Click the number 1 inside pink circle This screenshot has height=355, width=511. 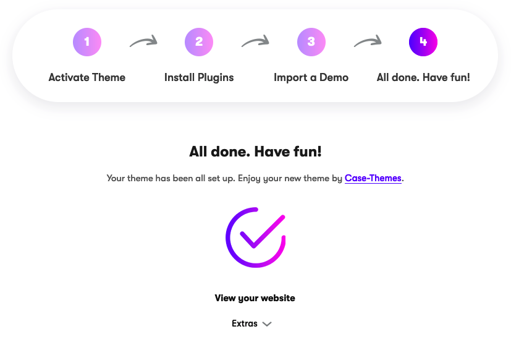click(87, 41)
